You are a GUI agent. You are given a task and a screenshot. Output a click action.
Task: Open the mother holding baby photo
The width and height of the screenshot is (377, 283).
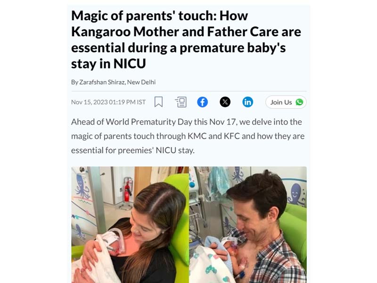(x=130, y=225)
